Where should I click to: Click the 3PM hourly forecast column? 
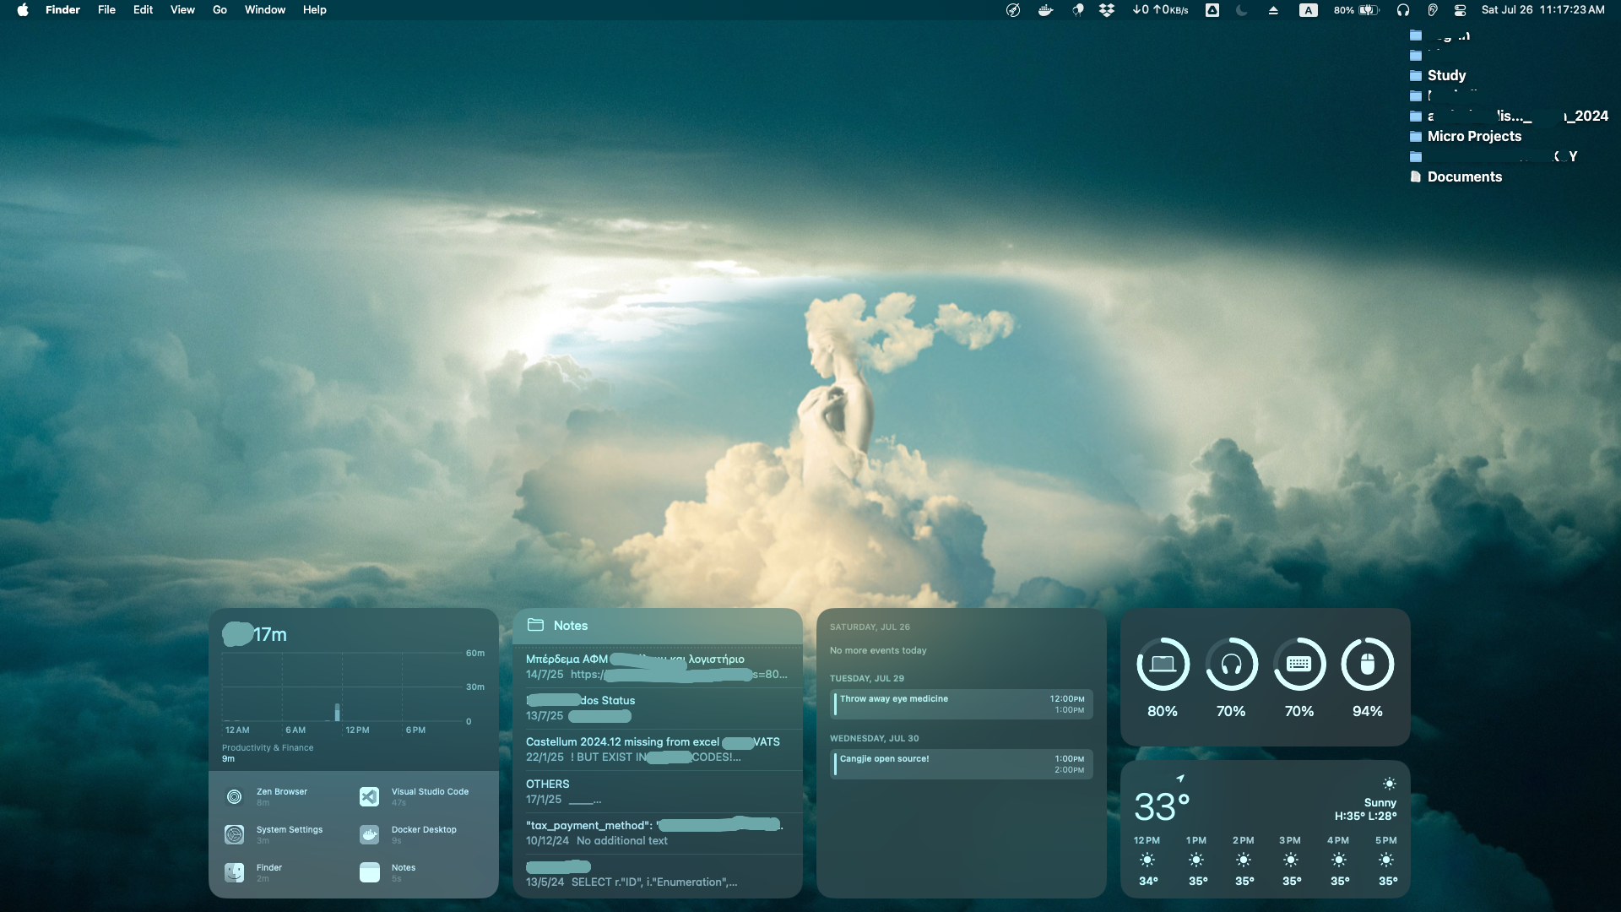(1290, 860)
